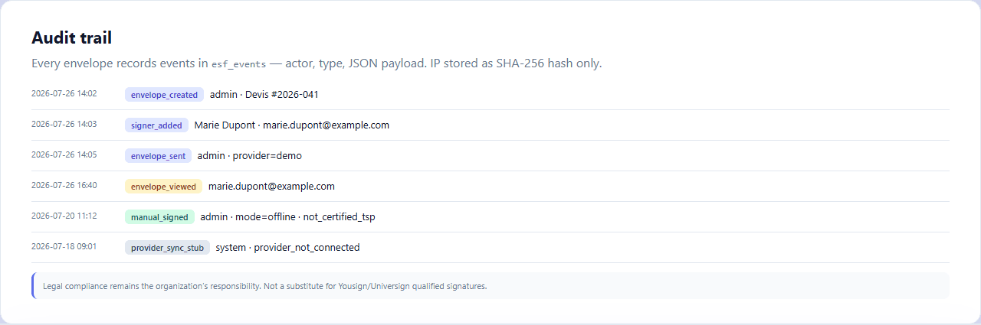Image resolution: width=981 pixels, height=325 pixels.
Task: Click the envelope_created event badge
Action: click(x=165, y=95)
